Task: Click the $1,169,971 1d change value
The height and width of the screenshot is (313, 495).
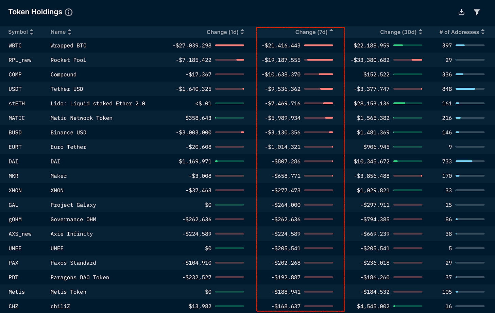Action: pyautogui.click(x=195, y=161)
